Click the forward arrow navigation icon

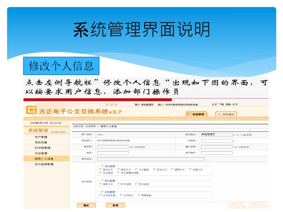111,105
